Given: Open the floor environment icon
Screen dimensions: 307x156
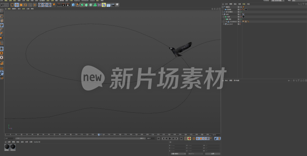Looking at the screenshot, I should coord(108,5).
